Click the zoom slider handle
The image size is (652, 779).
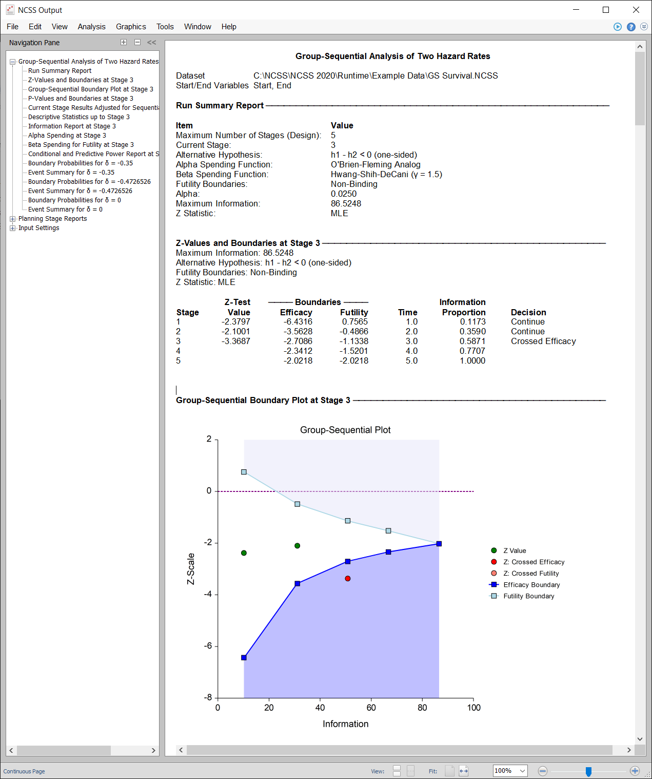tap(588, 771)
